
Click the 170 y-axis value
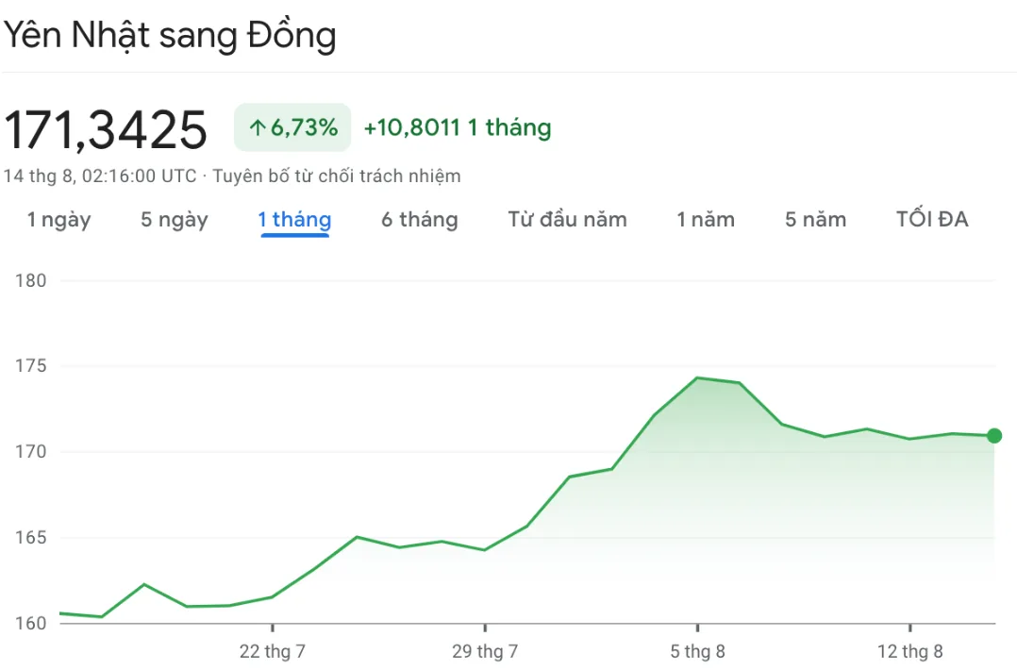pos(31,451)
